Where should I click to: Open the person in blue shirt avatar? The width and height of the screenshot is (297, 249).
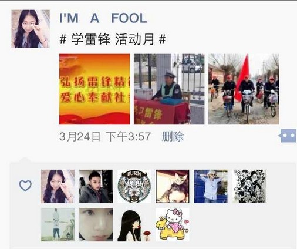click(x=211, y=186)
